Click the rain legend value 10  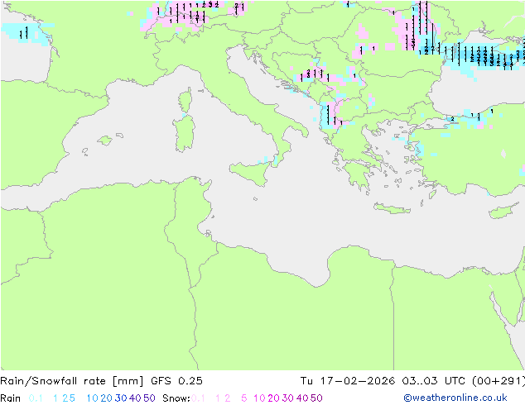coord(93,398)
